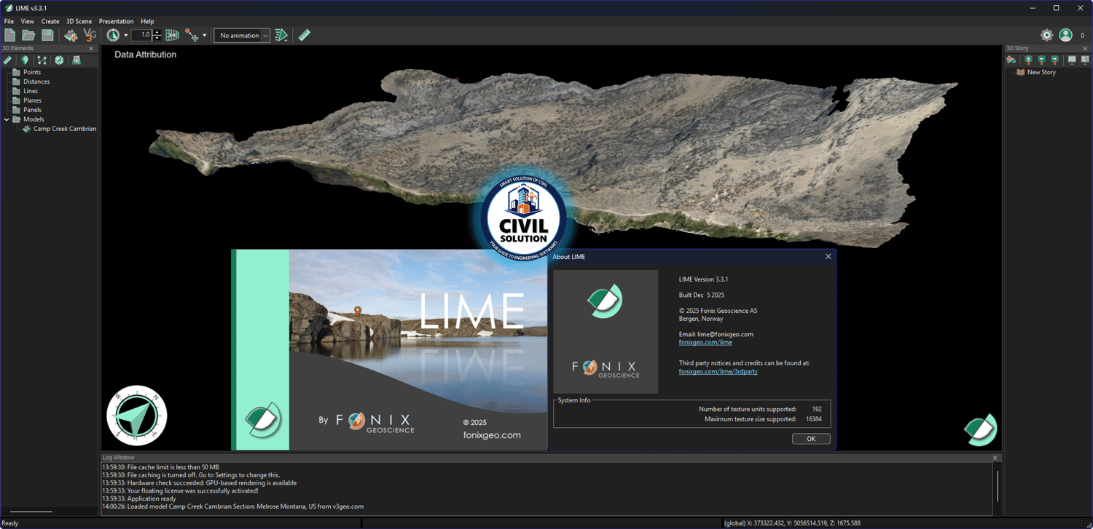The width and height of the screenshot is (1093, 529).
Task: Click the connected-nodes line icon in 3D Elements
Action: (x=42, y=60)
